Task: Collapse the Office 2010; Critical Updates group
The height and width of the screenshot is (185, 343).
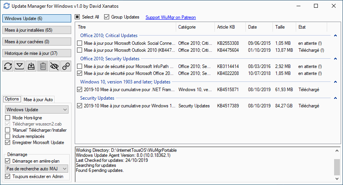Action: tap(335, 36)
